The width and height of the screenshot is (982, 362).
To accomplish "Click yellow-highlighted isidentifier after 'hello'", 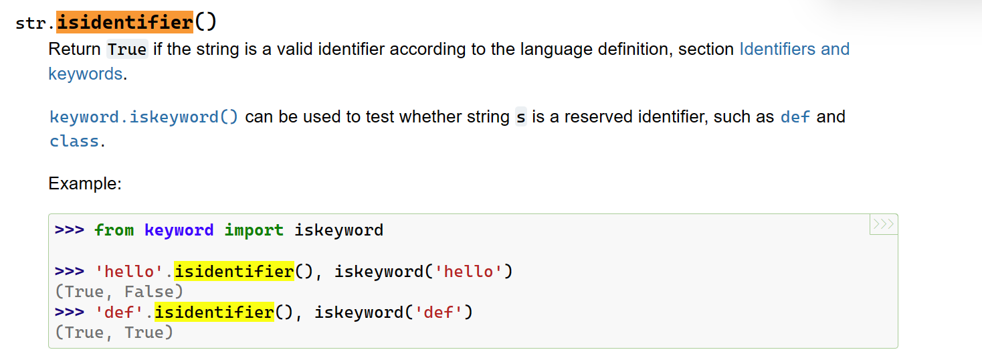I will (233, 271).
